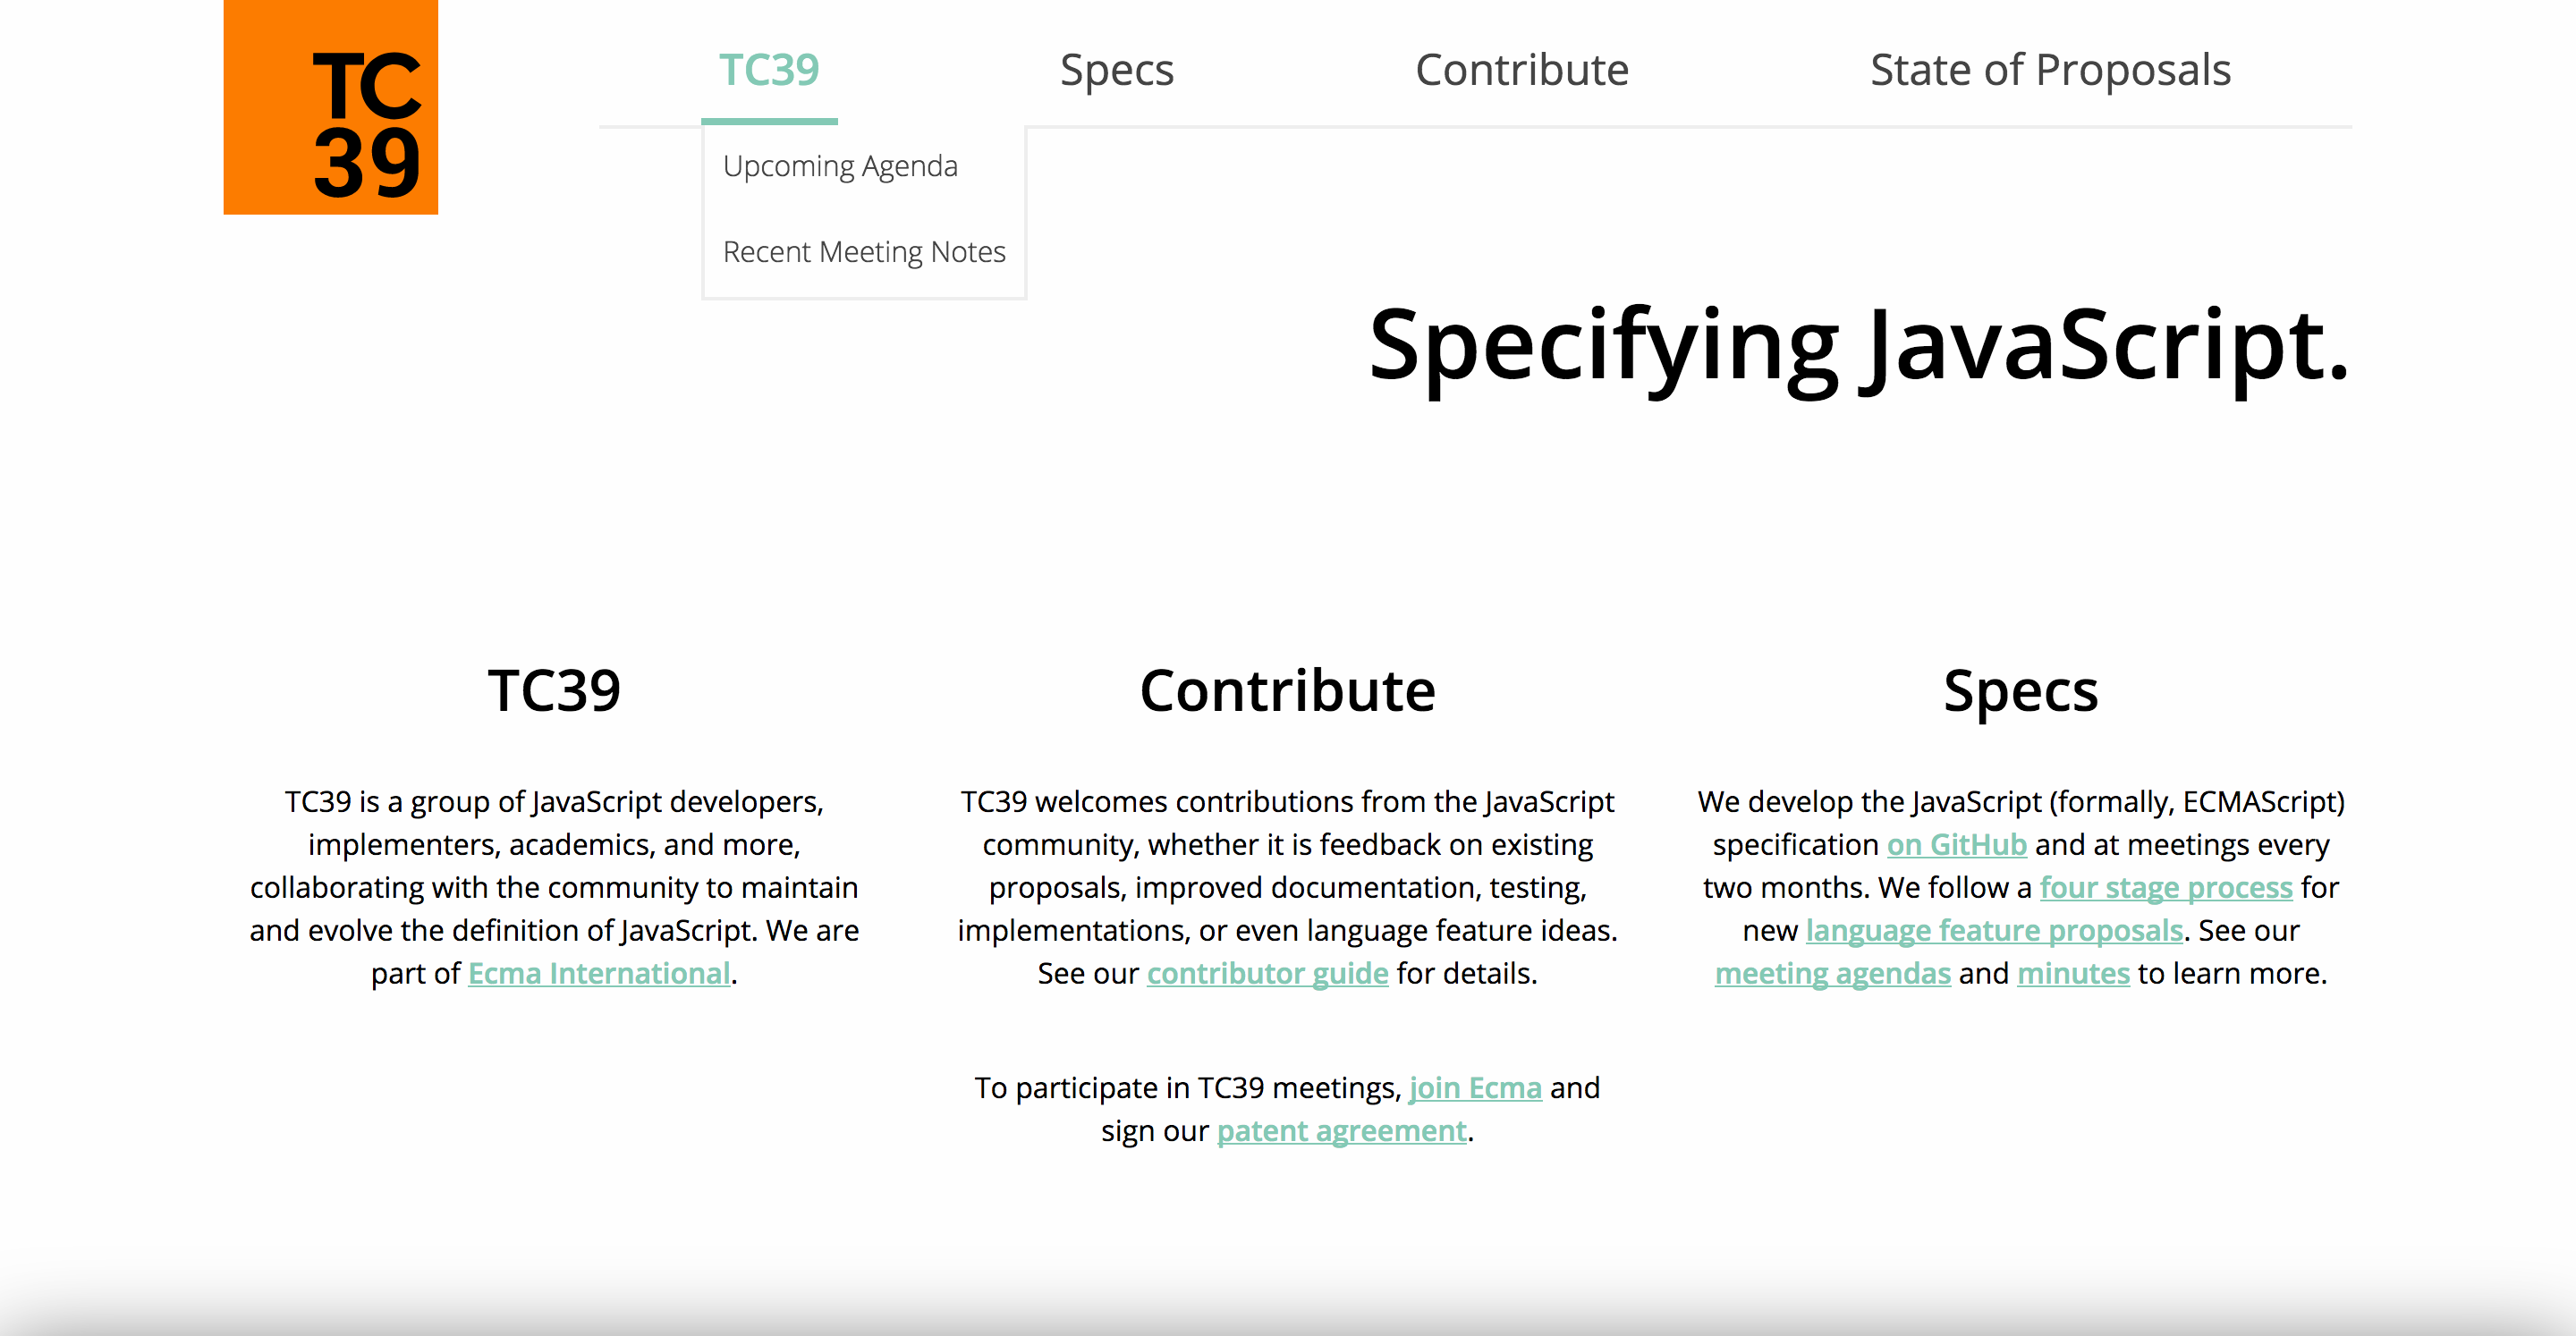Image resolution: width=2576 pixels, height=1336 pixels.
Task: Select Recent Meeting Notes menu item
Action: click(862, 250)
